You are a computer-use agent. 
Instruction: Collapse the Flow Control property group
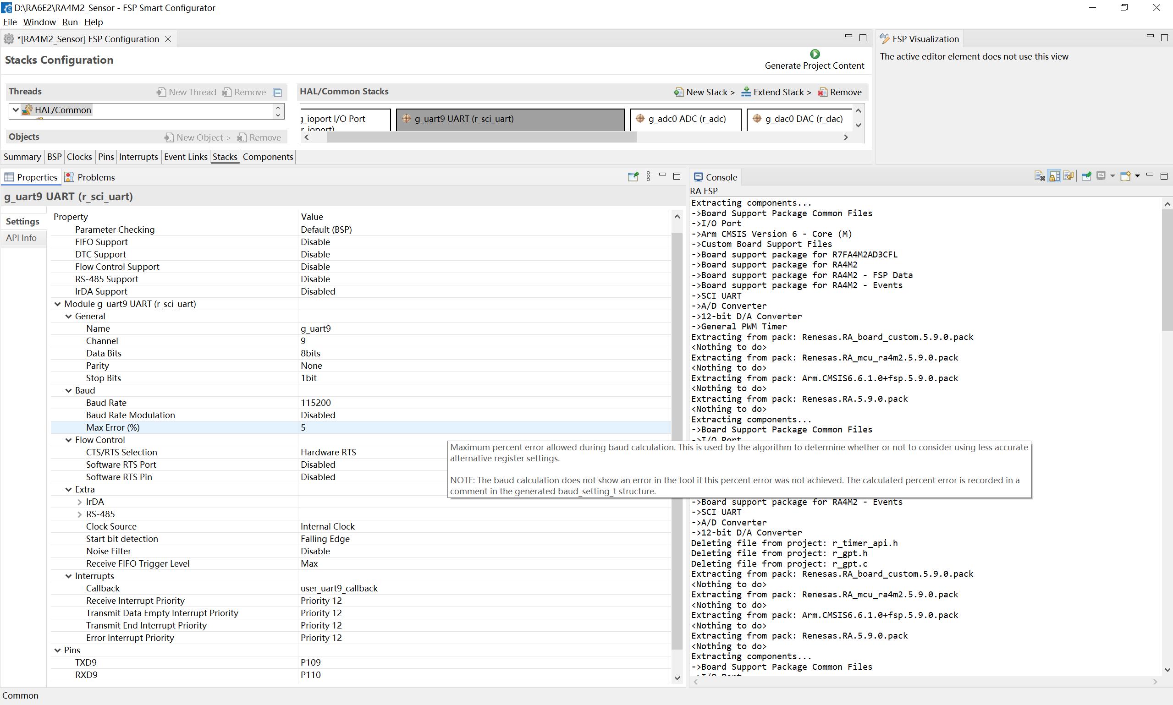pyautogui.click(x=68, y=439)
